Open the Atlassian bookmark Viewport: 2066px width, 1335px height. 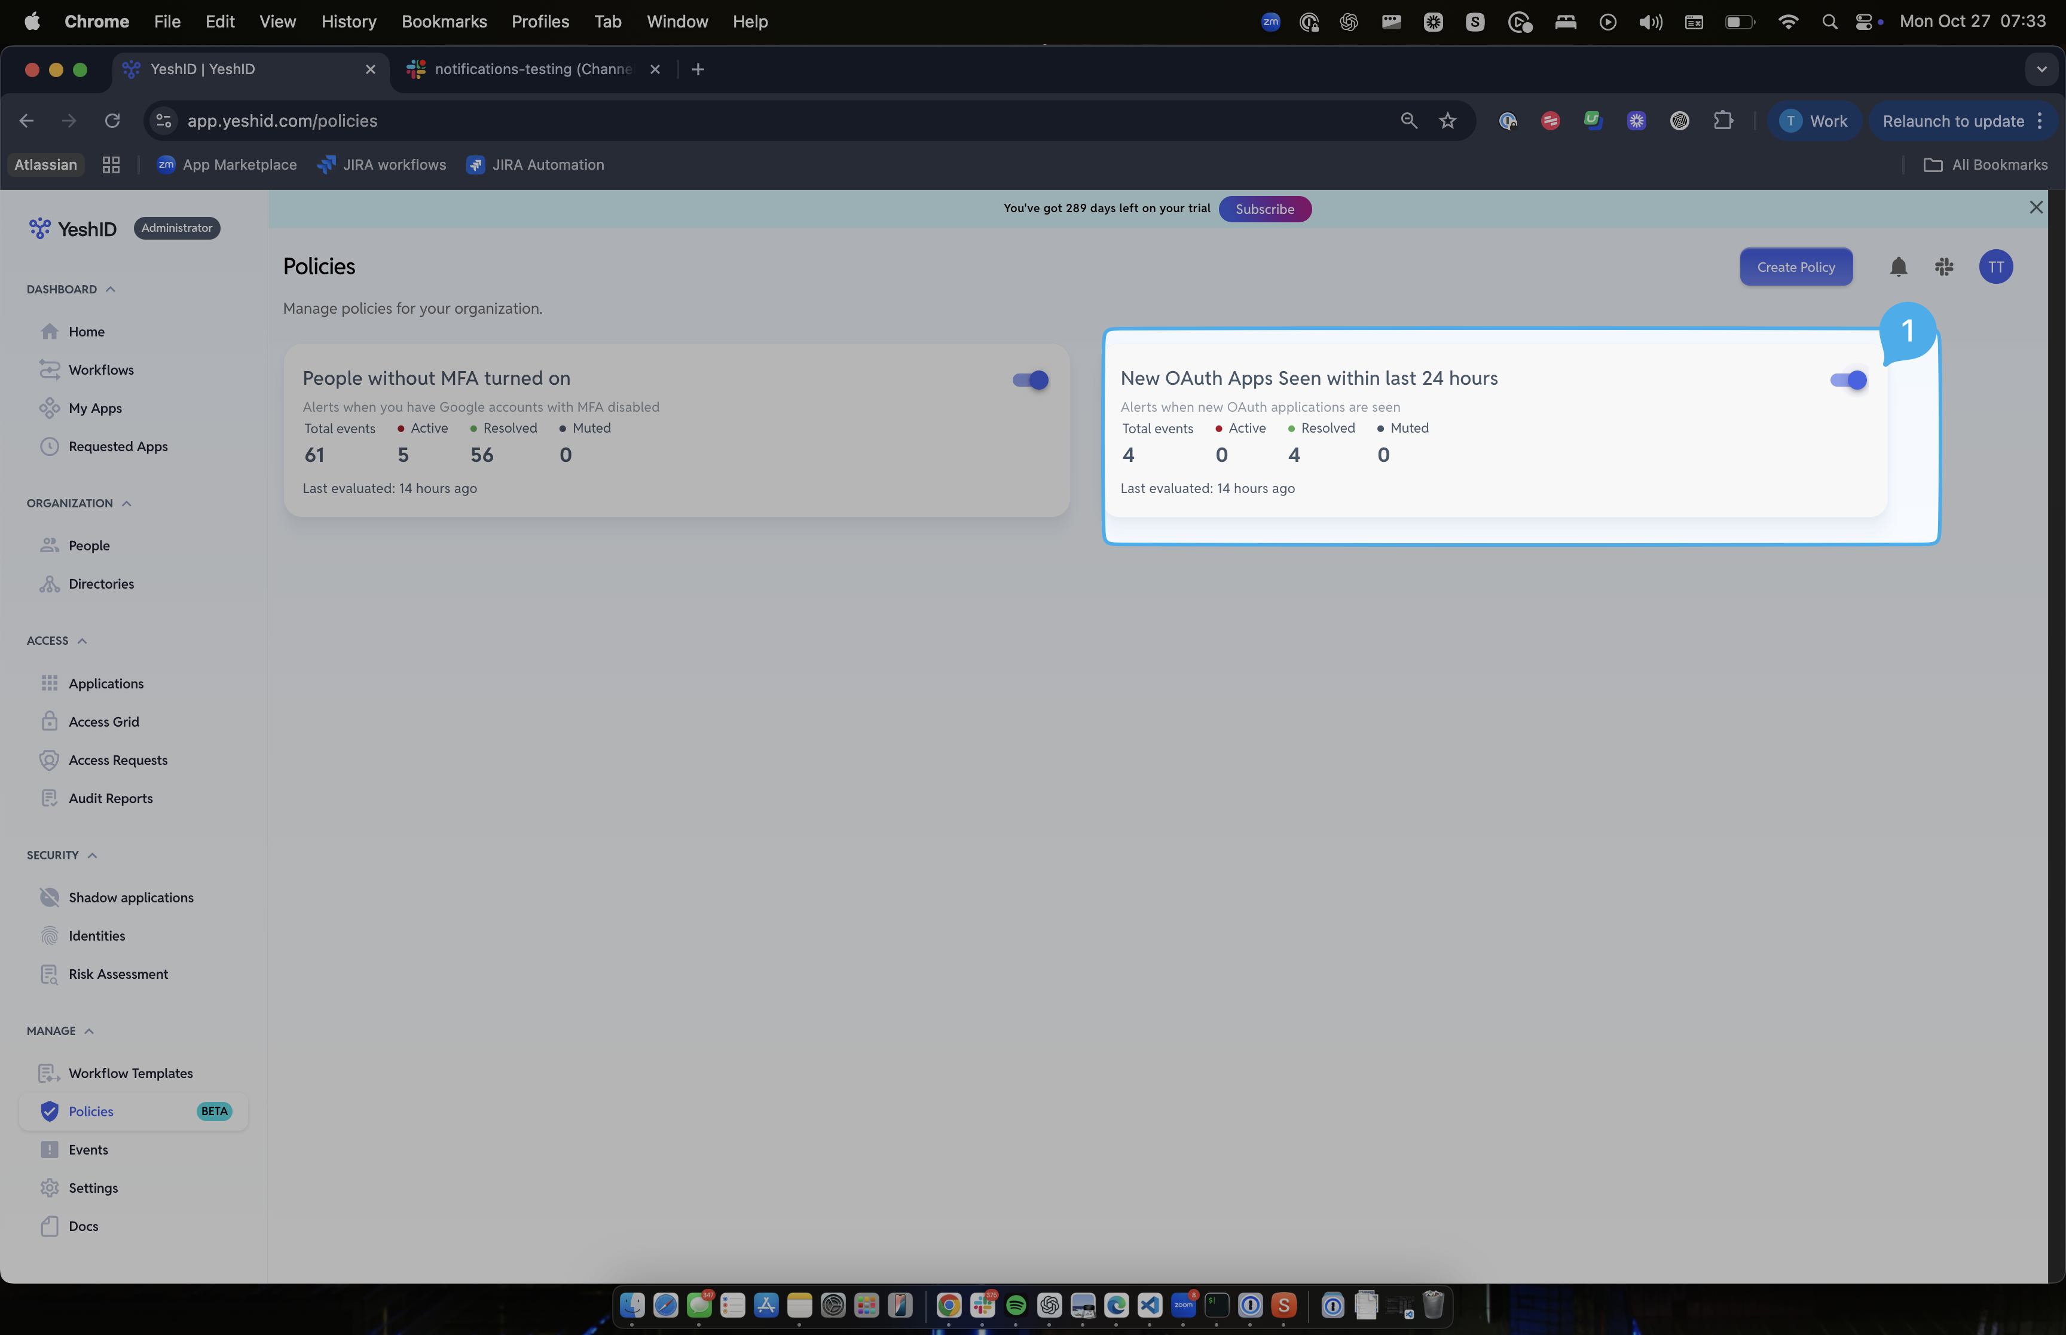point(45,165)
